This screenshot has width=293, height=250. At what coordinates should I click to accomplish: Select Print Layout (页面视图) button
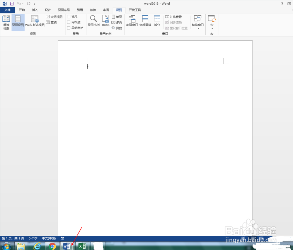18,23
